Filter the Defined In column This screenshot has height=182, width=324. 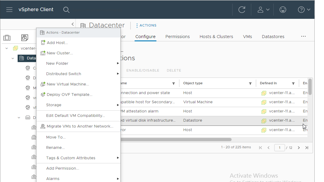point(293,84)
